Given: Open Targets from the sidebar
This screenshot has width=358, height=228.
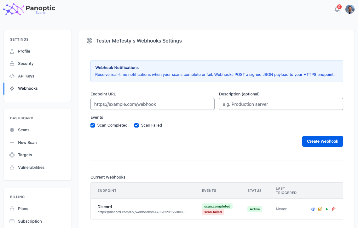Looking at the screenshot, I should coord(25,155).
